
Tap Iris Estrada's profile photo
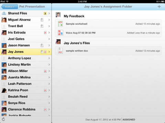tap(4, 32)
